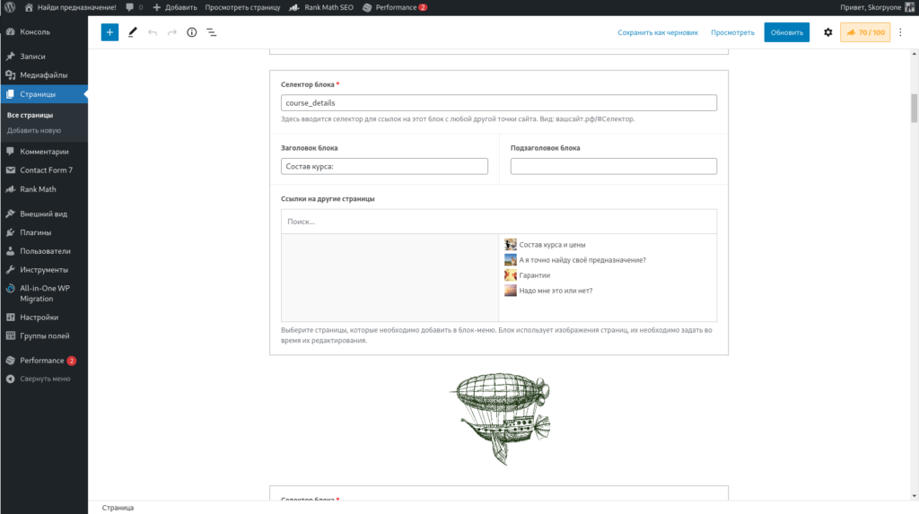The image size is (919, 514).
Task: Click the Гарантии page thumbnail
Action: coord(511,274)
